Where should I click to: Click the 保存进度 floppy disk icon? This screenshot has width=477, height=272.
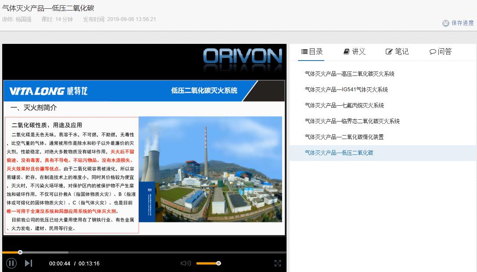pos(445,22)
